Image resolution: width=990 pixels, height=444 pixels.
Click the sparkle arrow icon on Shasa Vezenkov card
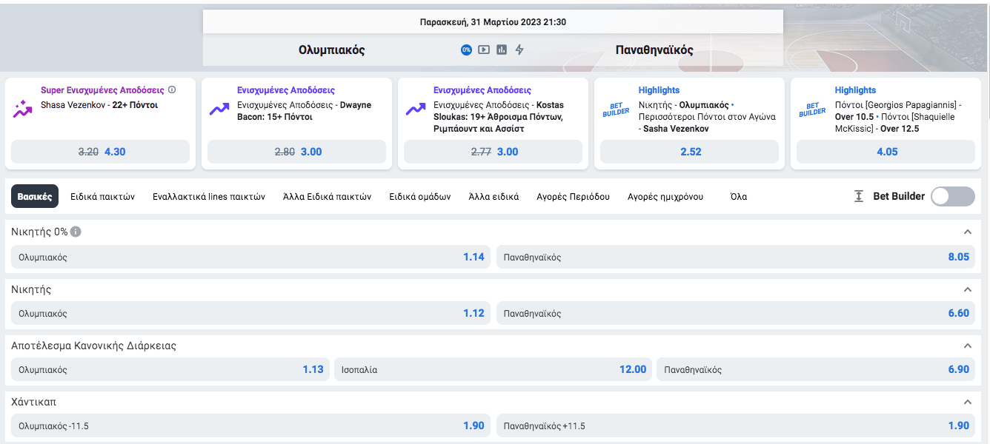[23, 109]
